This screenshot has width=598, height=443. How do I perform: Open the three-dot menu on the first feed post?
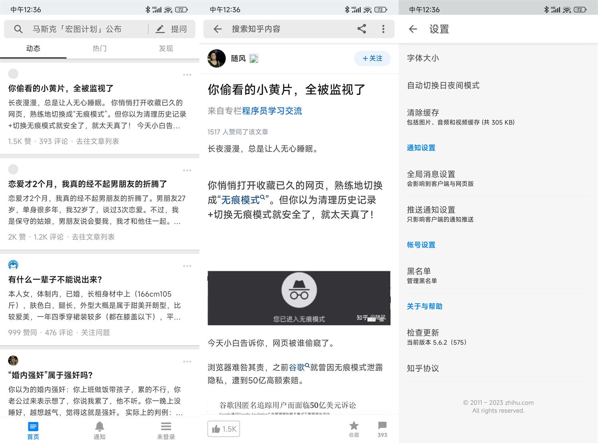click(x=187, y=75)
